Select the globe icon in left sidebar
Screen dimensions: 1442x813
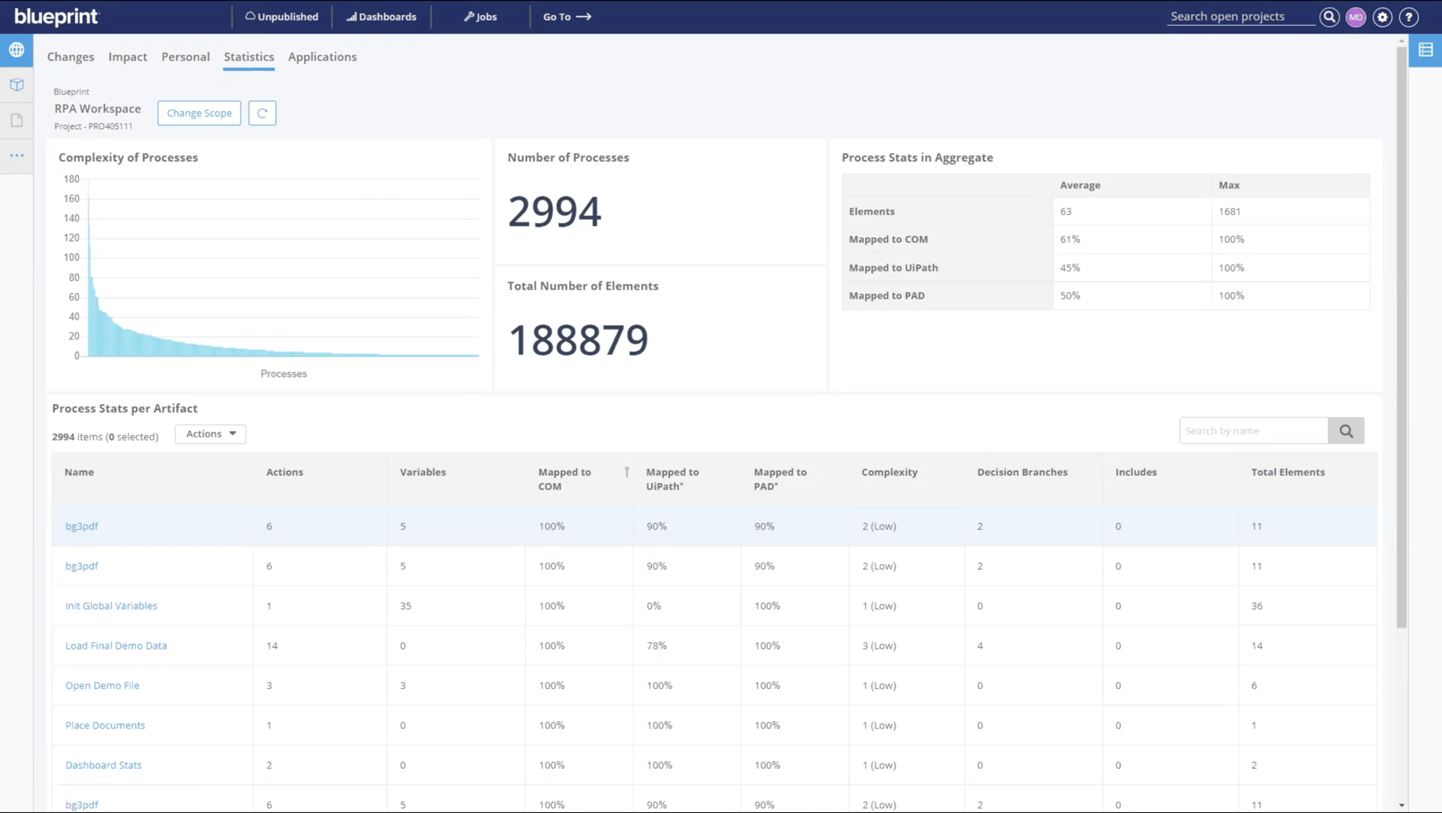pos(16,49)
